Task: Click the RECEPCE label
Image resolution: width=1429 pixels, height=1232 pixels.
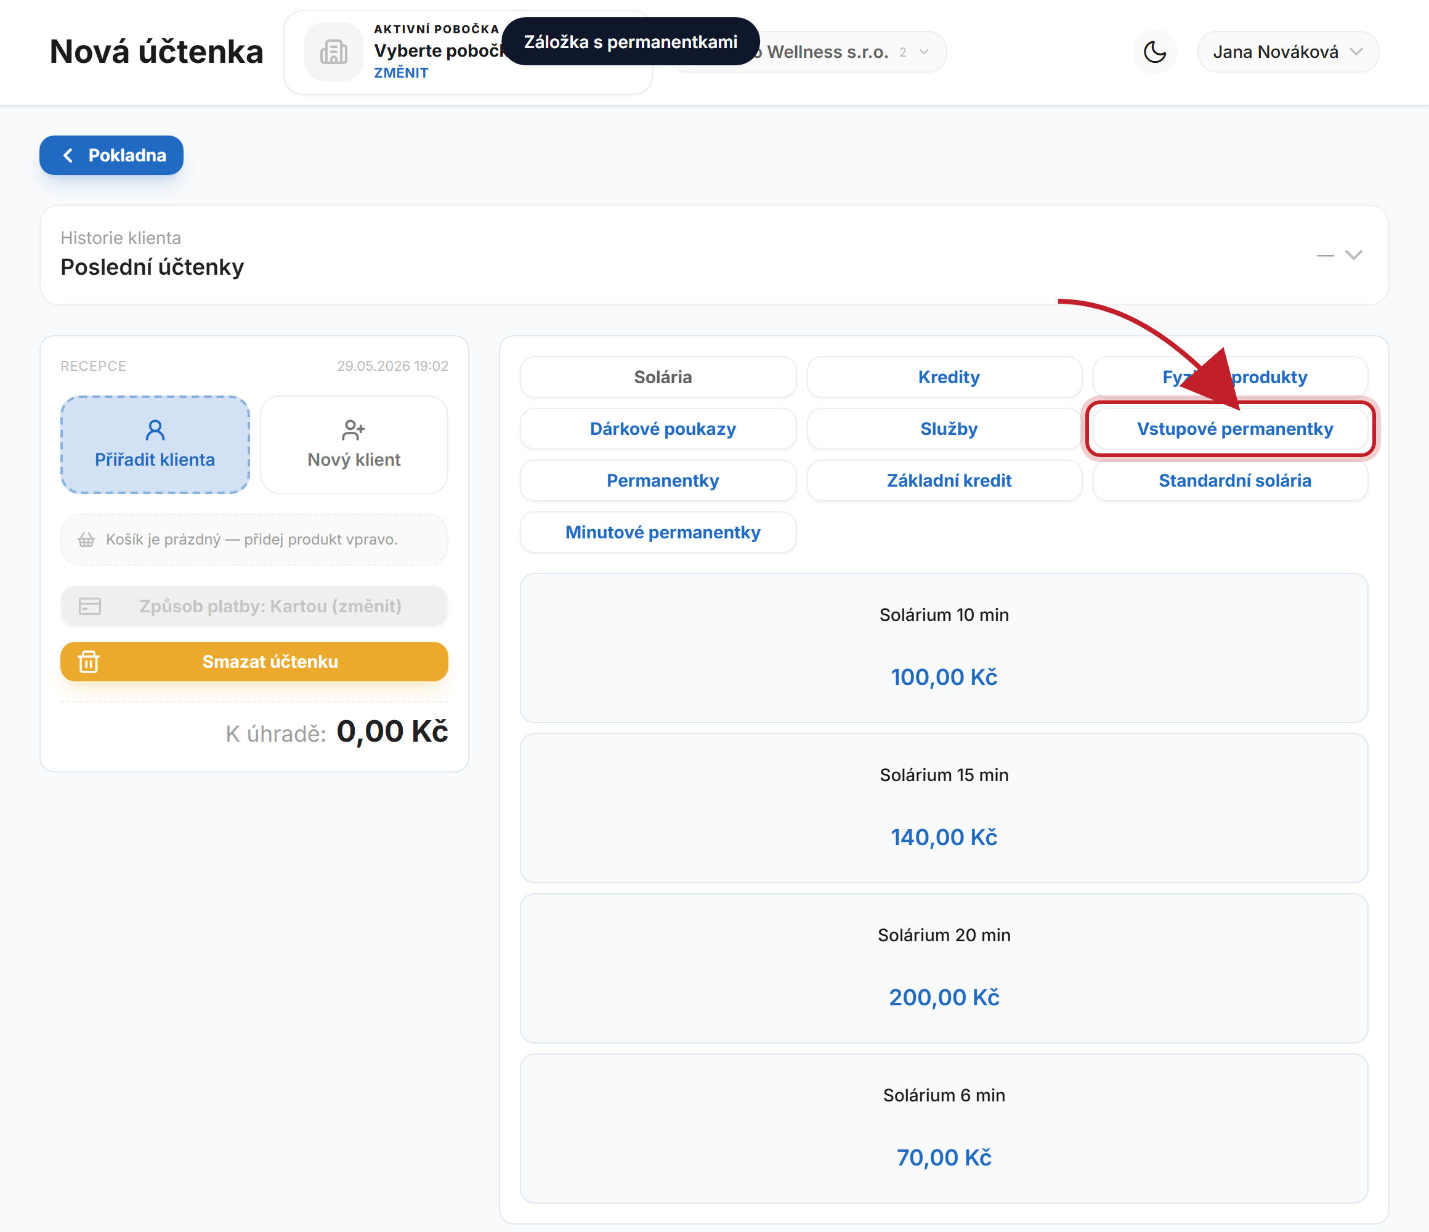Action: pyautogui.click(x=93, y=367)
